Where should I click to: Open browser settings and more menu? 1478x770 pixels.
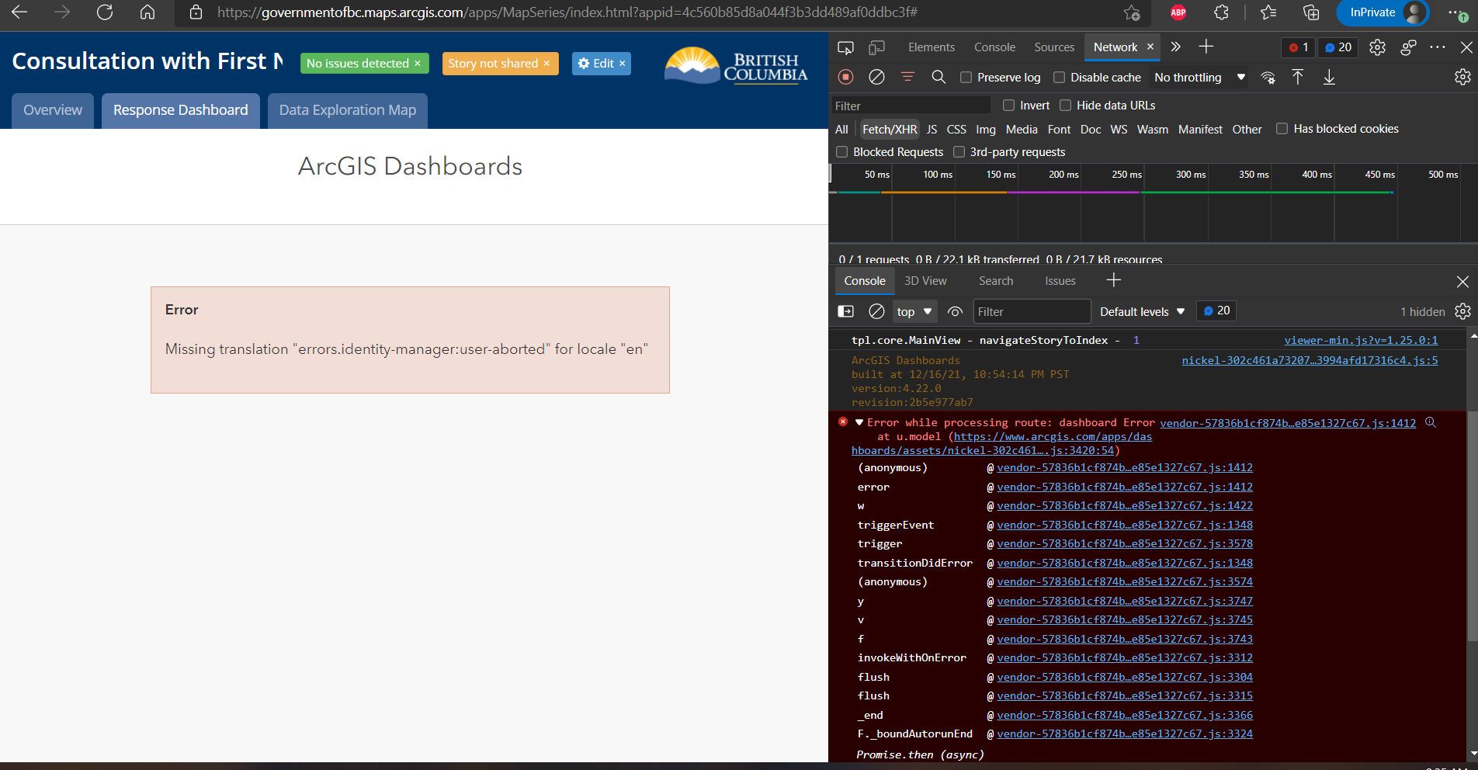[1458, 12]
